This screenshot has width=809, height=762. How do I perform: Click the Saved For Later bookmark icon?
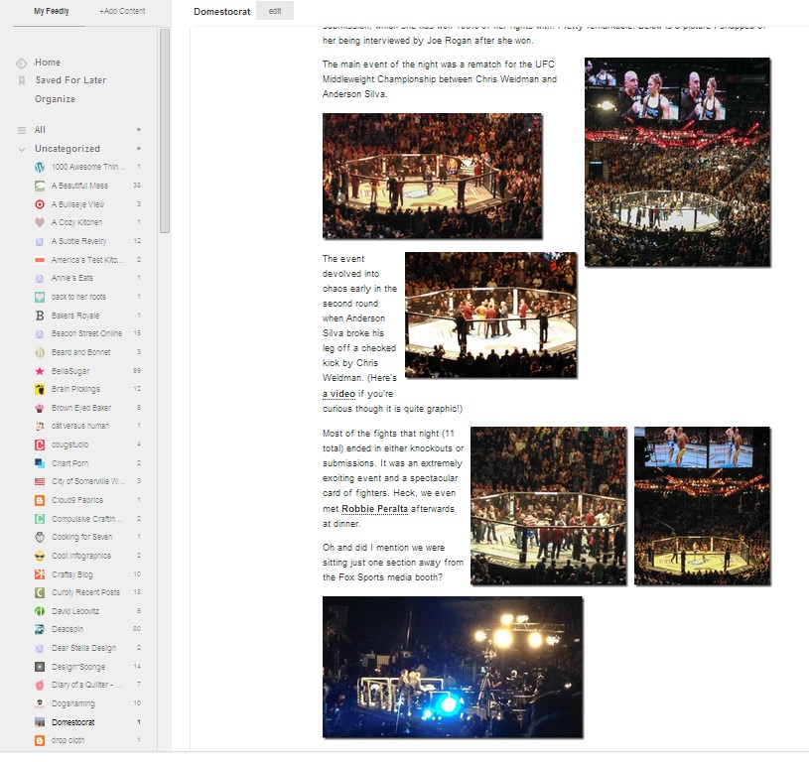21,80
